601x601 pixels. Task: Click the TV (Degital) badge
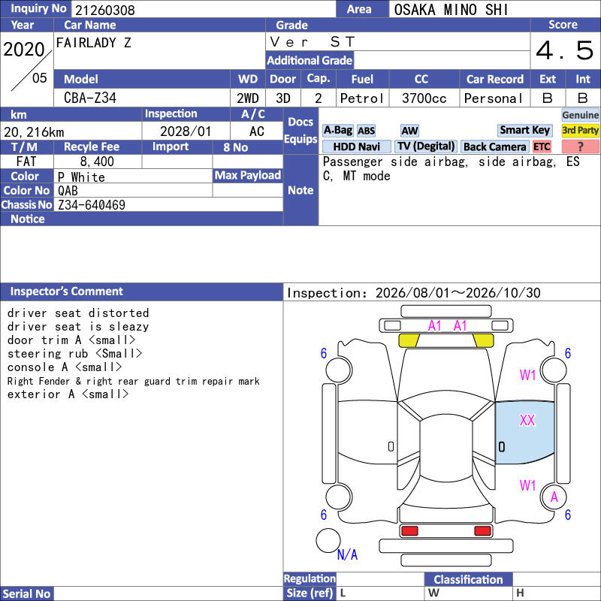click(426, 146)
